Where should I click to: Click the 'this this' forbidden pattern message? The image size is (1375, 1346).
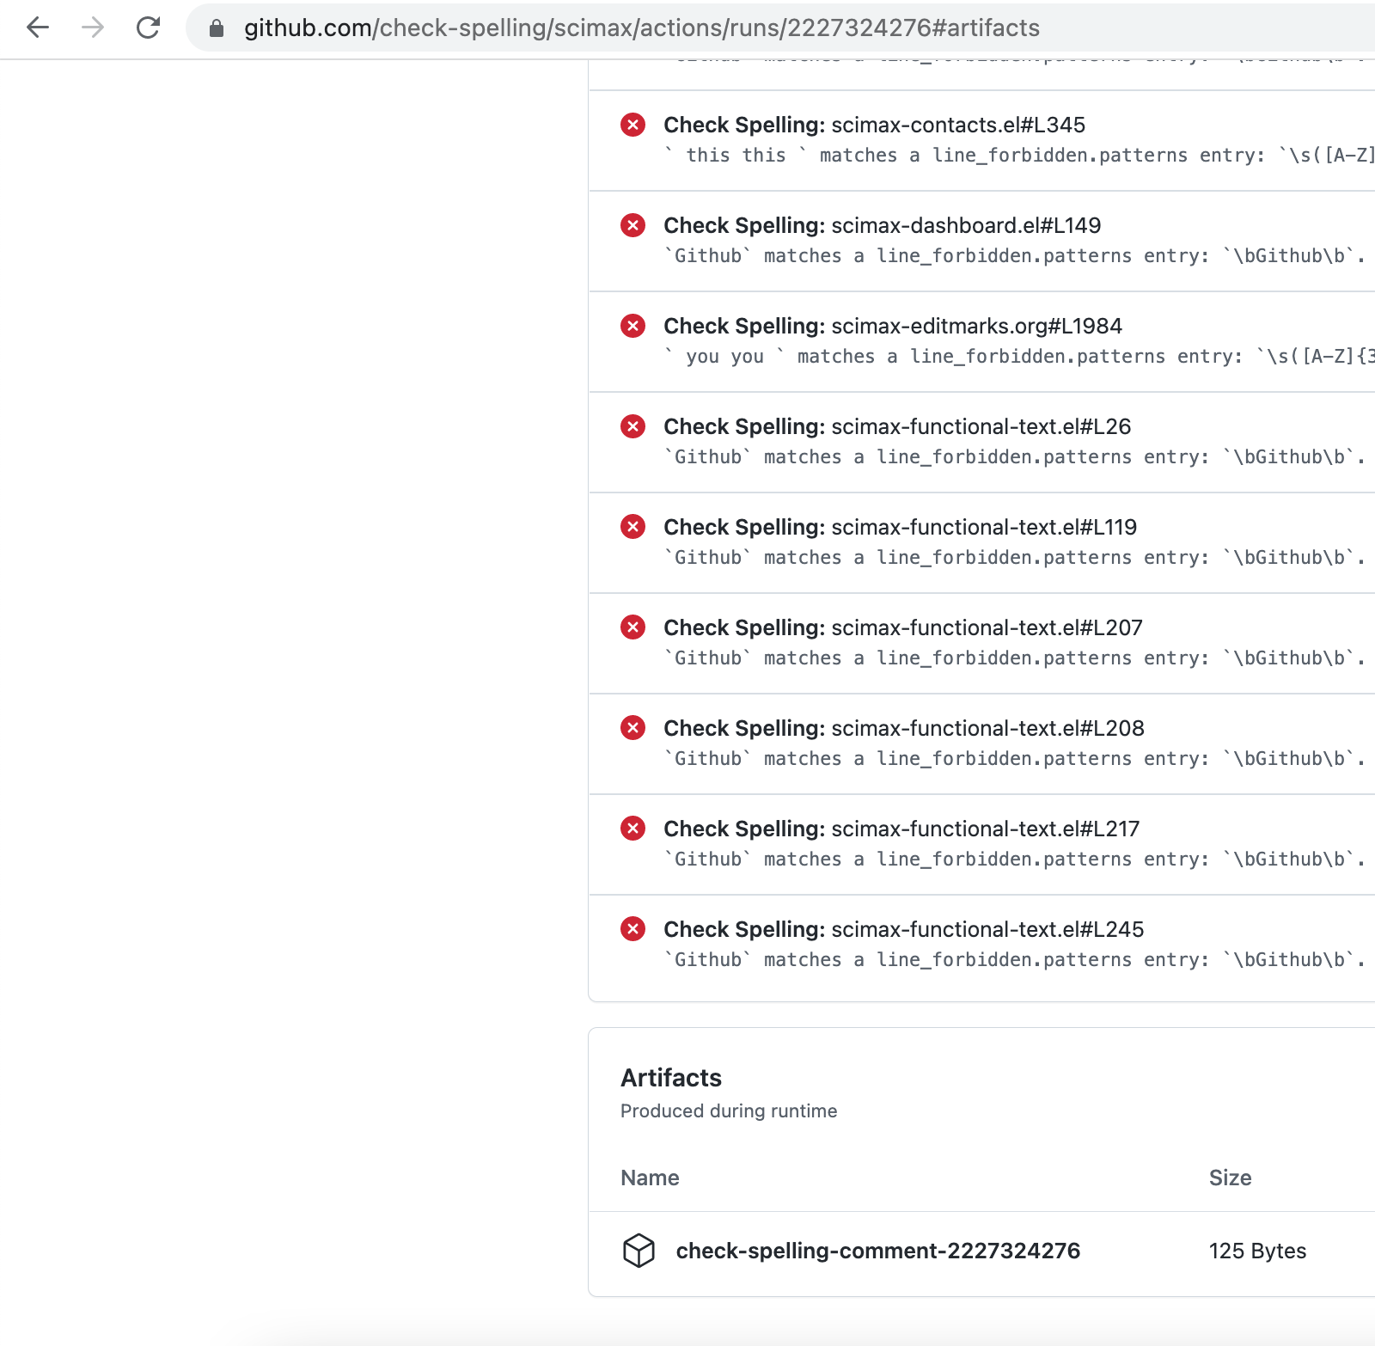[x=1019, y=156]
